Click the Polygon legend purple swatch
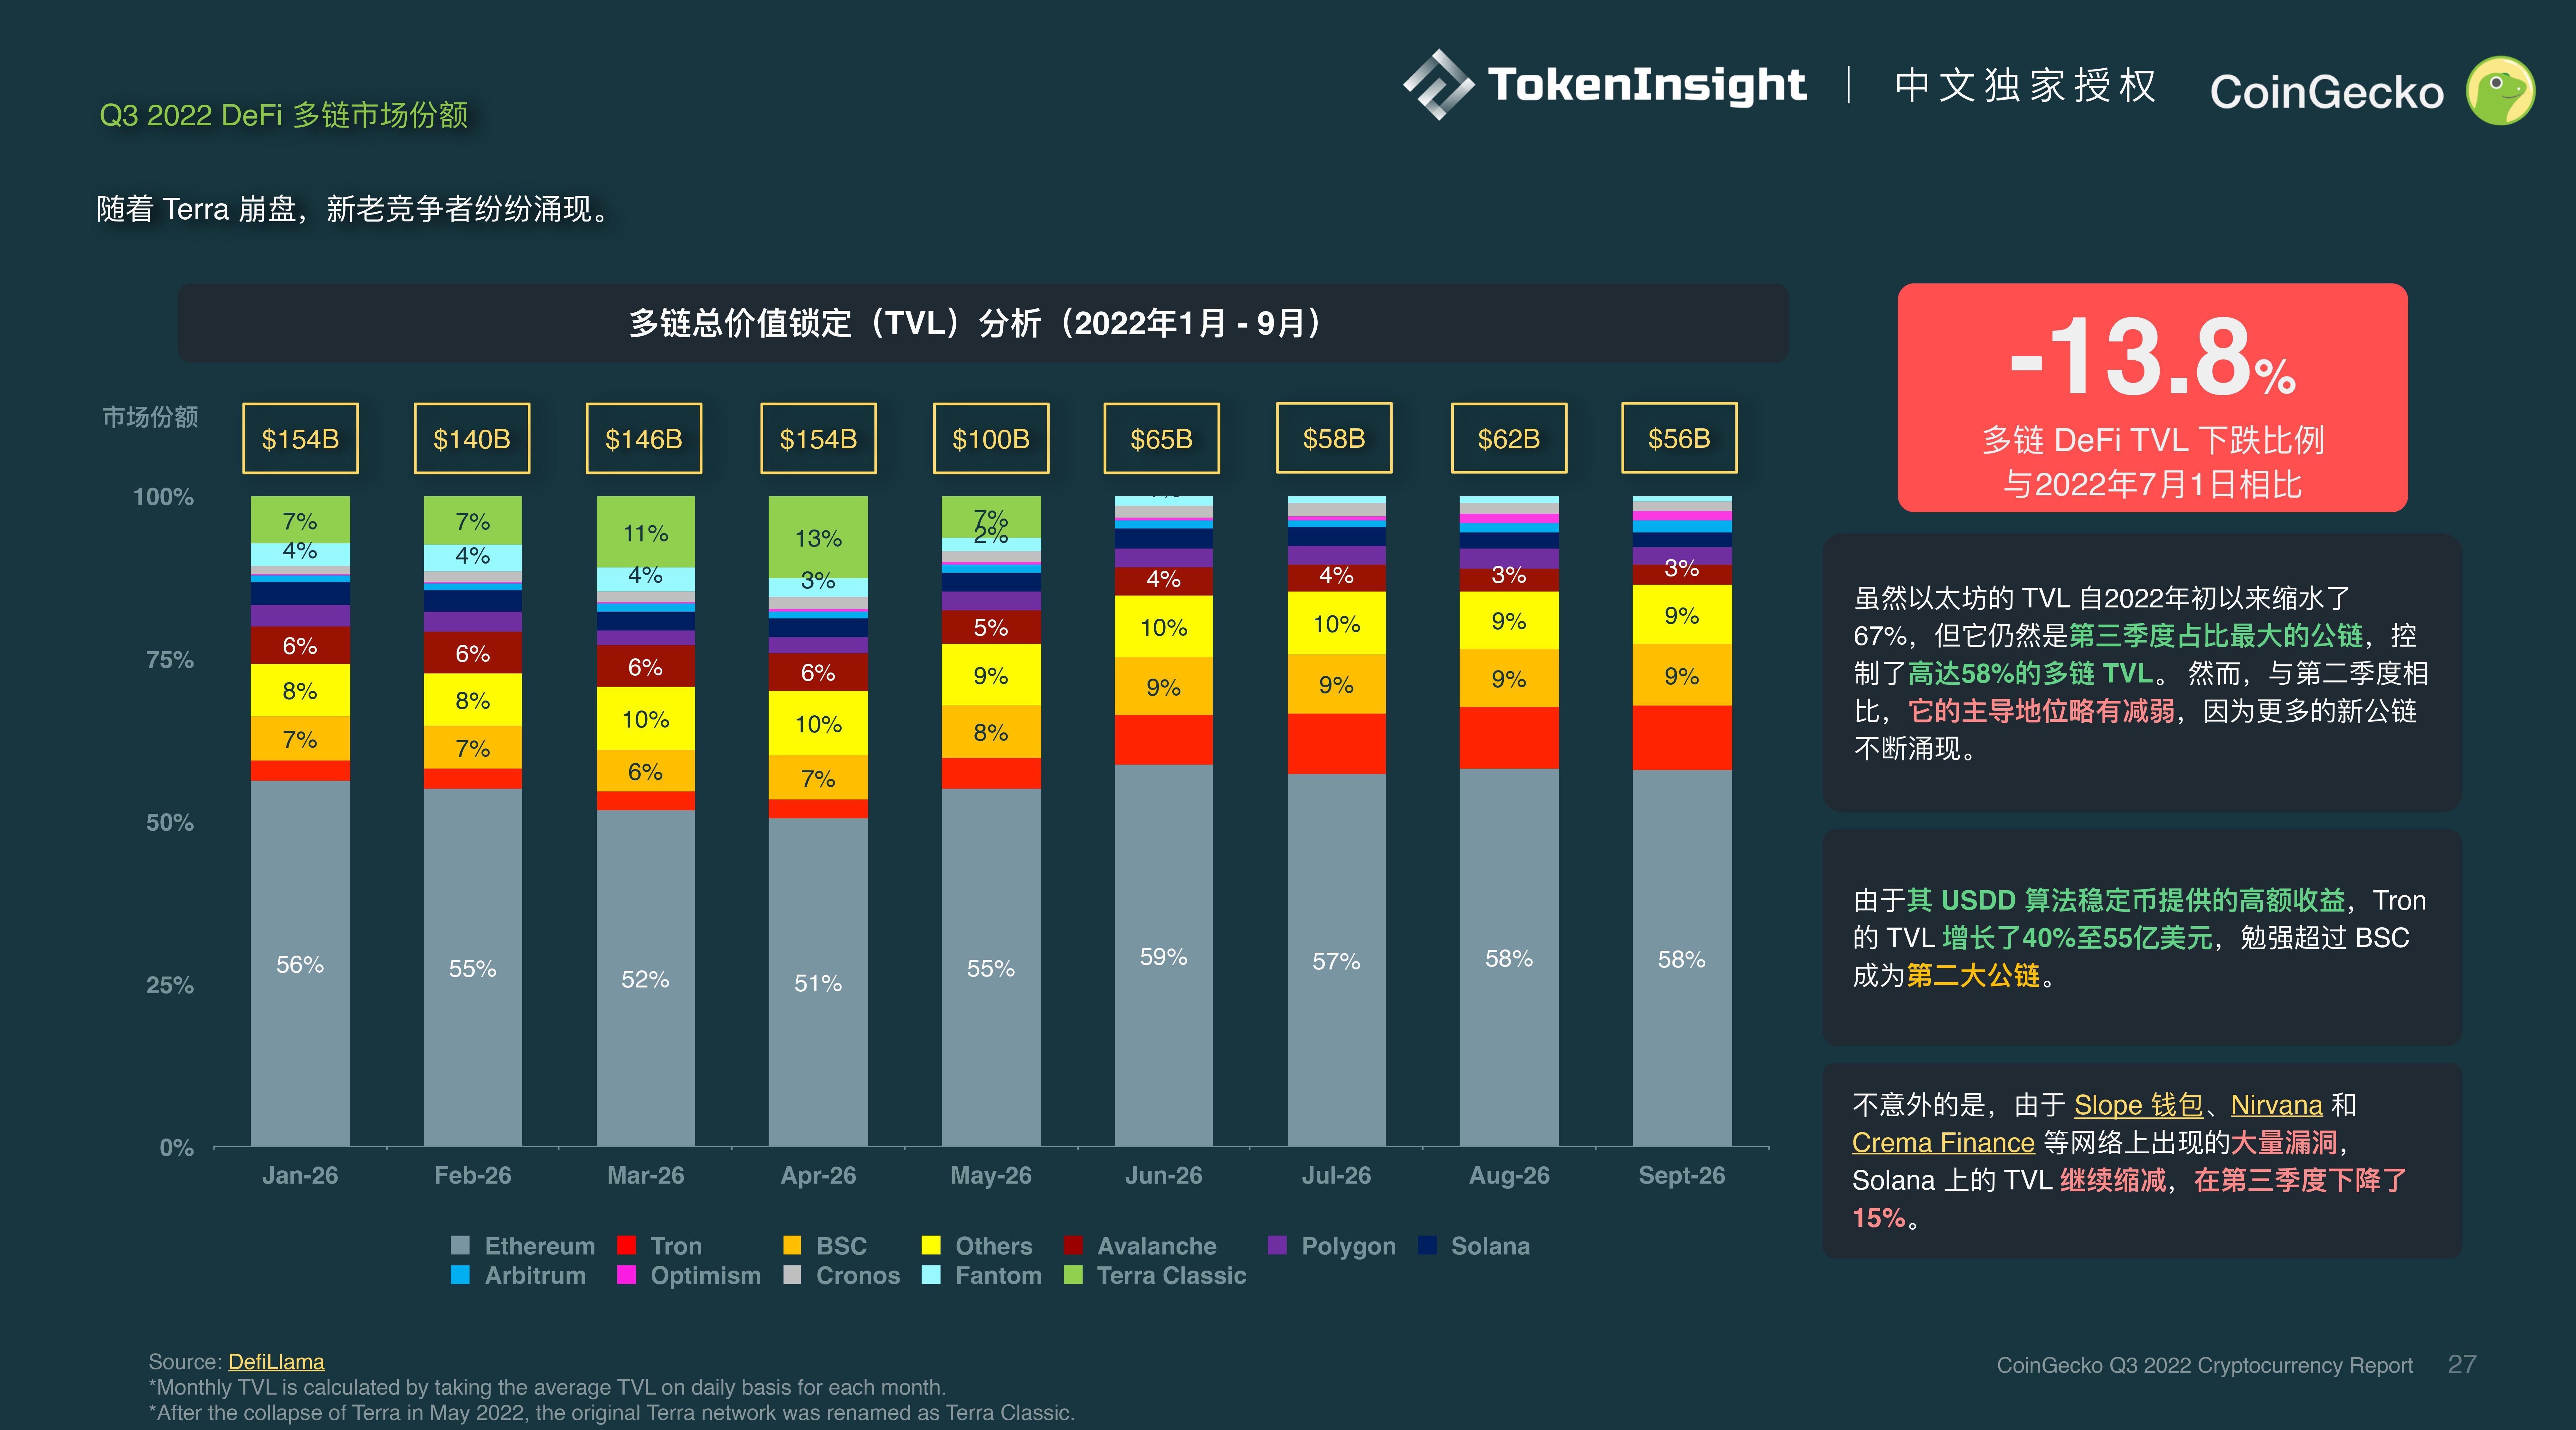2576x1430 pixels. click(1277, 1245)
